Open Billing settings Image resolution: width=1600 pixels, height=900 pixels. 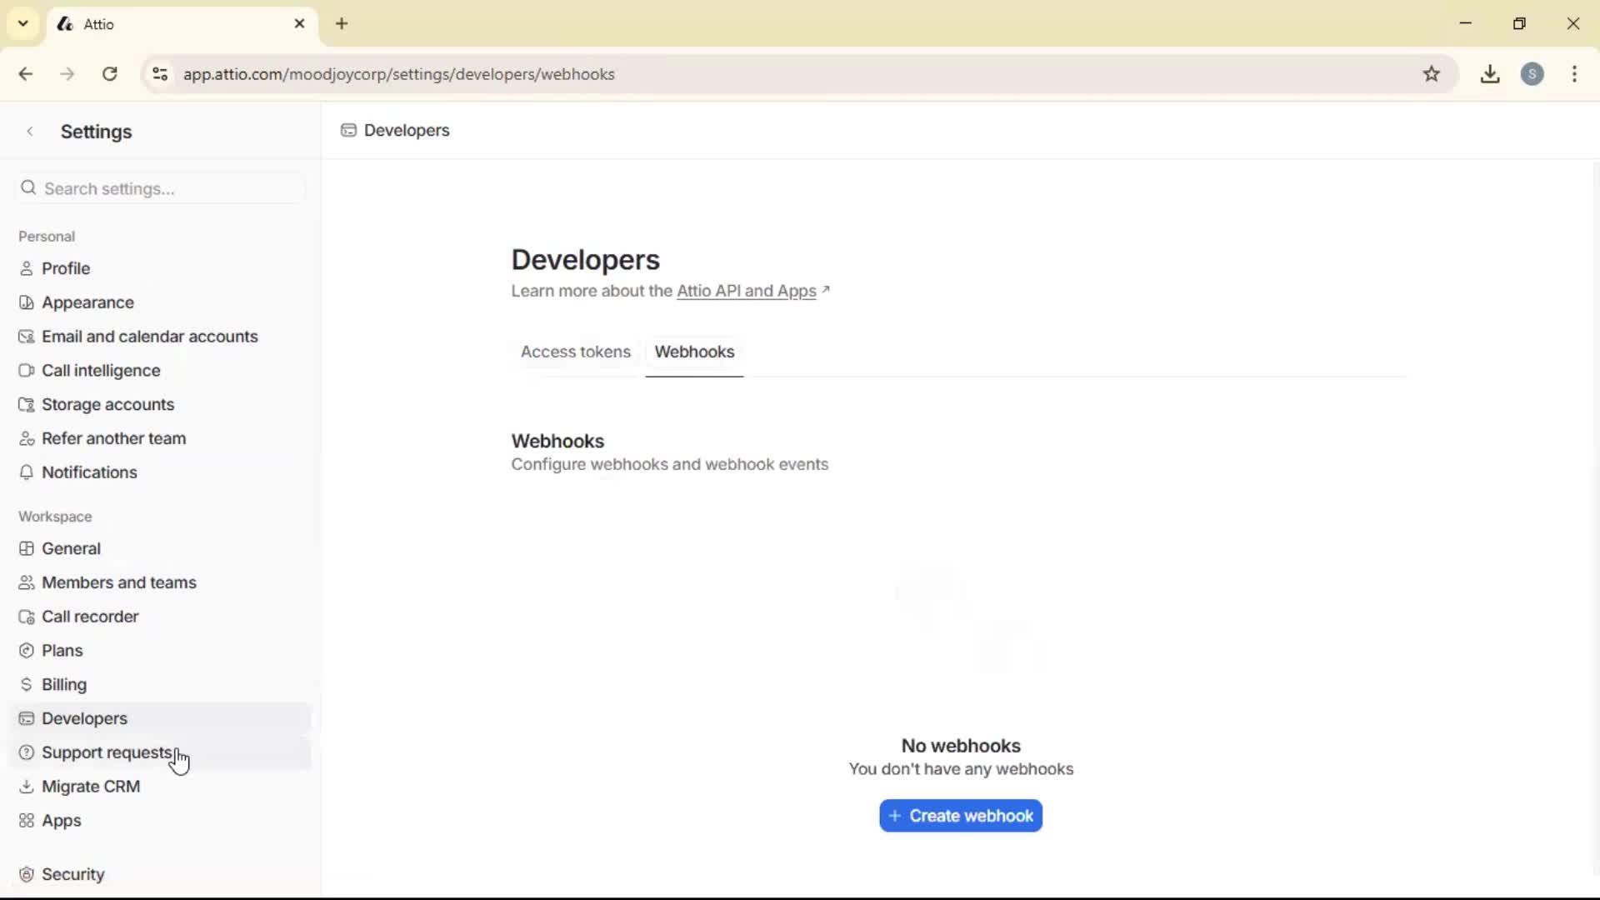click(x=64, y=683)
